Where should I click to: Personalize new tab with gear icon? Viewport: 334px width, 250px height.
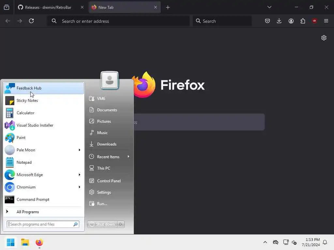324,38
